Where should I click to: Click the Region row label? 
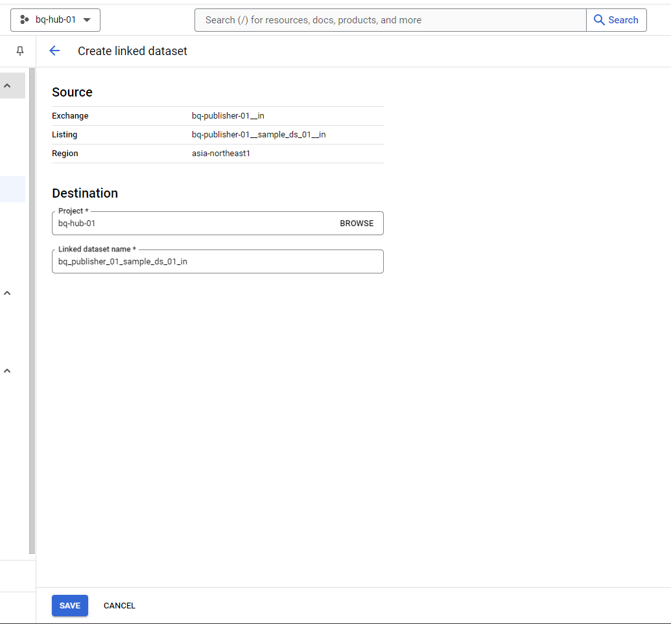tap(65, 154)
